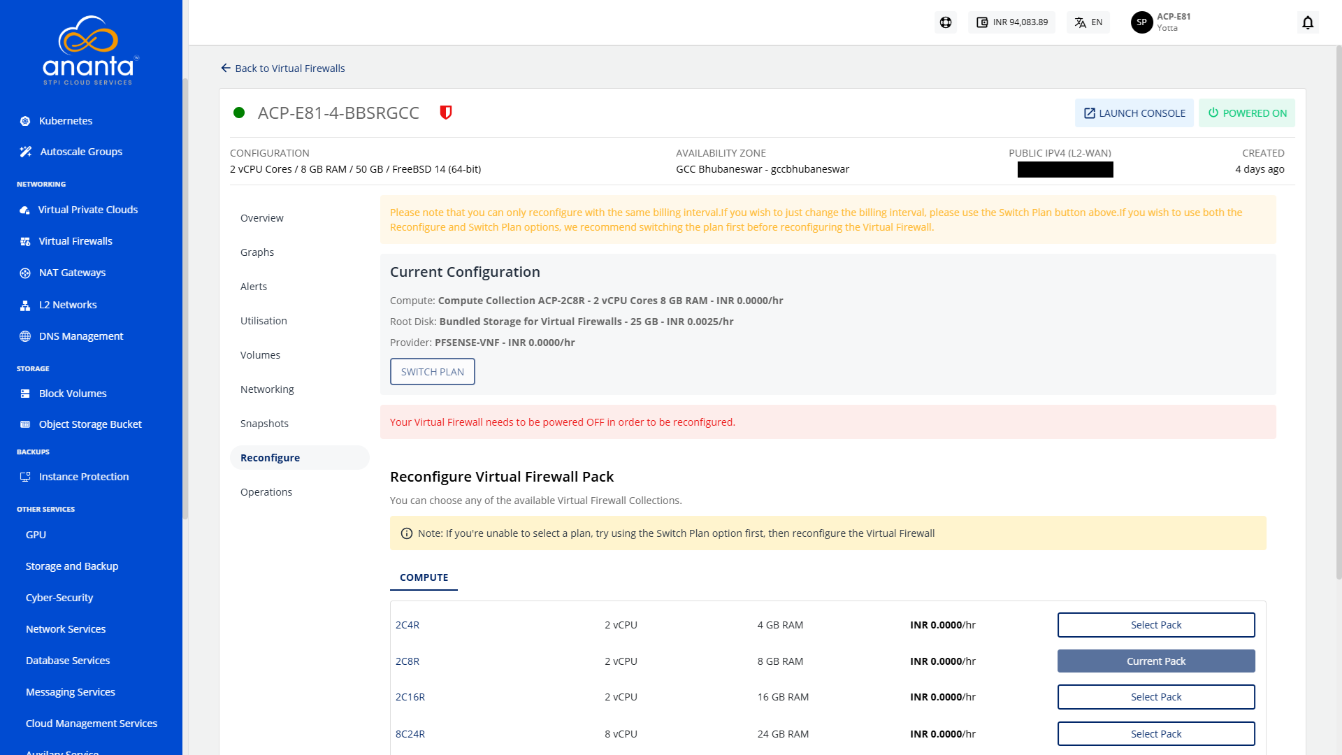Select the 2C4R compute pack
The image size is (1342, 755).
click(x=1155, y=624)
